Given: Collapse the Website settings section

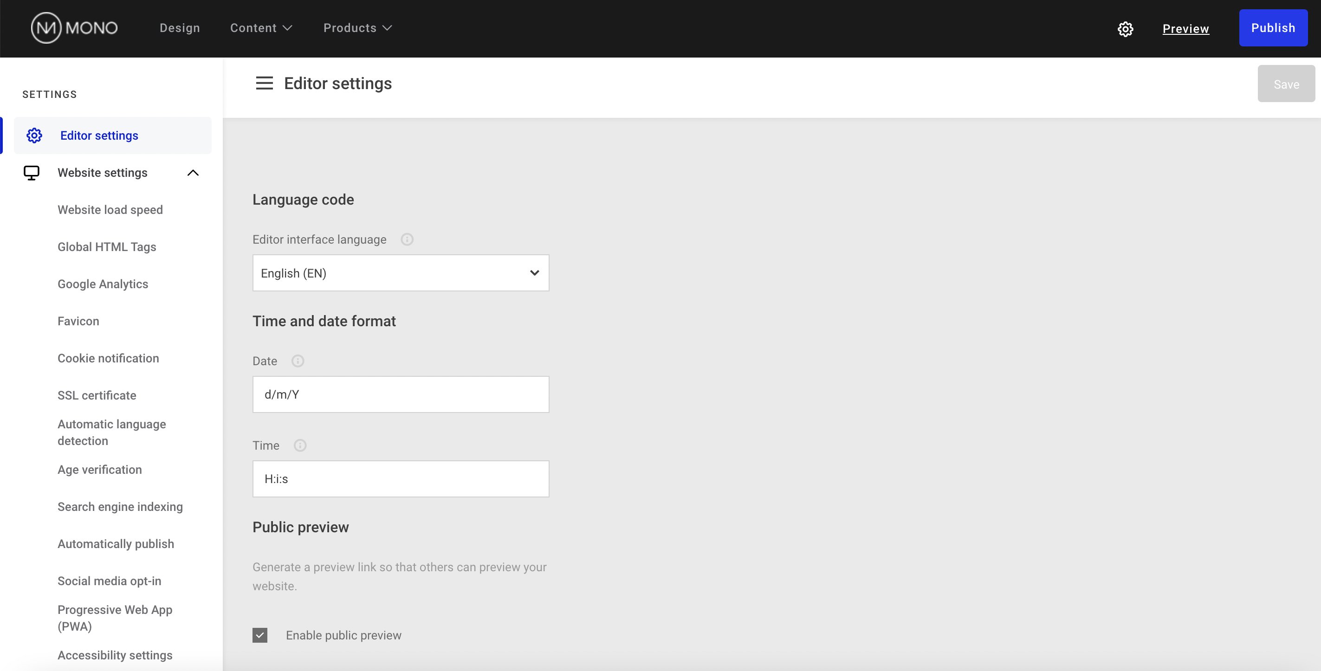Looking at the screenshot, I should coord(193,173).
